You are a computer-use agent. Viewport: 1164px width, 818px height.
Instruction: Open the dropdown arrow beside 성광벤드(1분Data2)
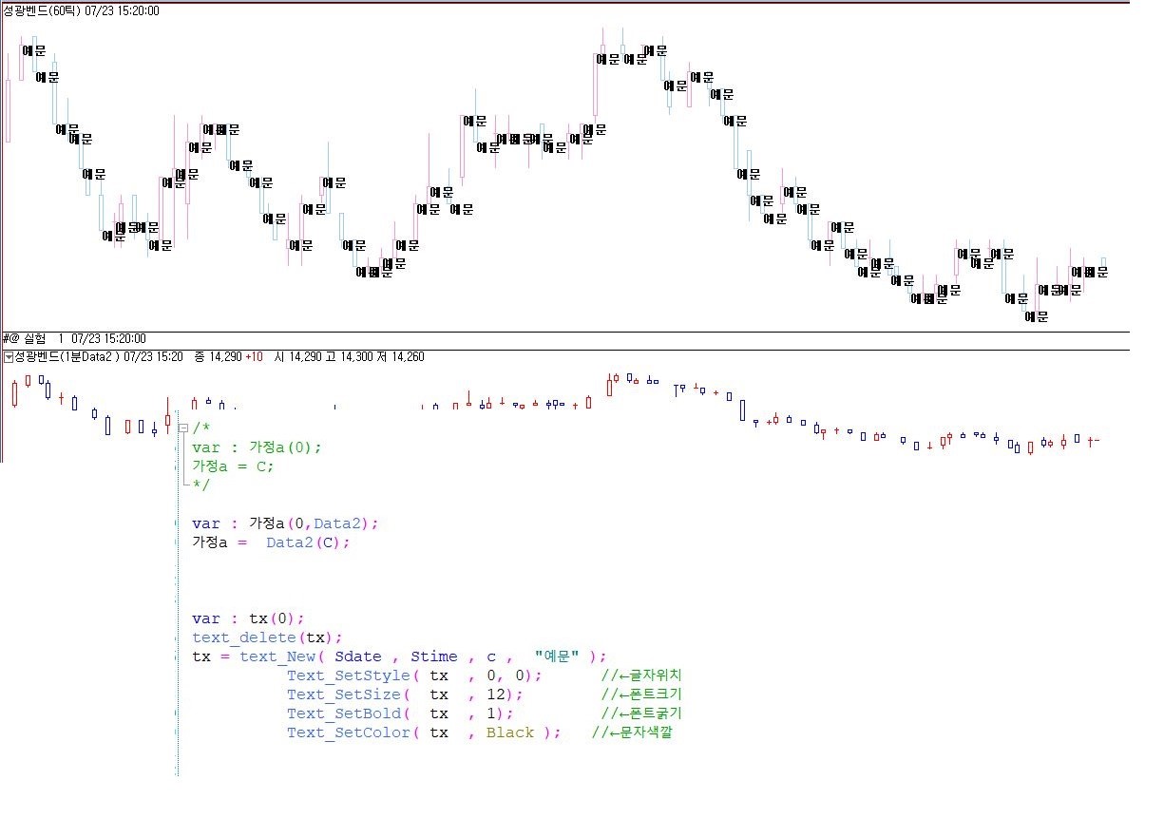coord(9,357)
